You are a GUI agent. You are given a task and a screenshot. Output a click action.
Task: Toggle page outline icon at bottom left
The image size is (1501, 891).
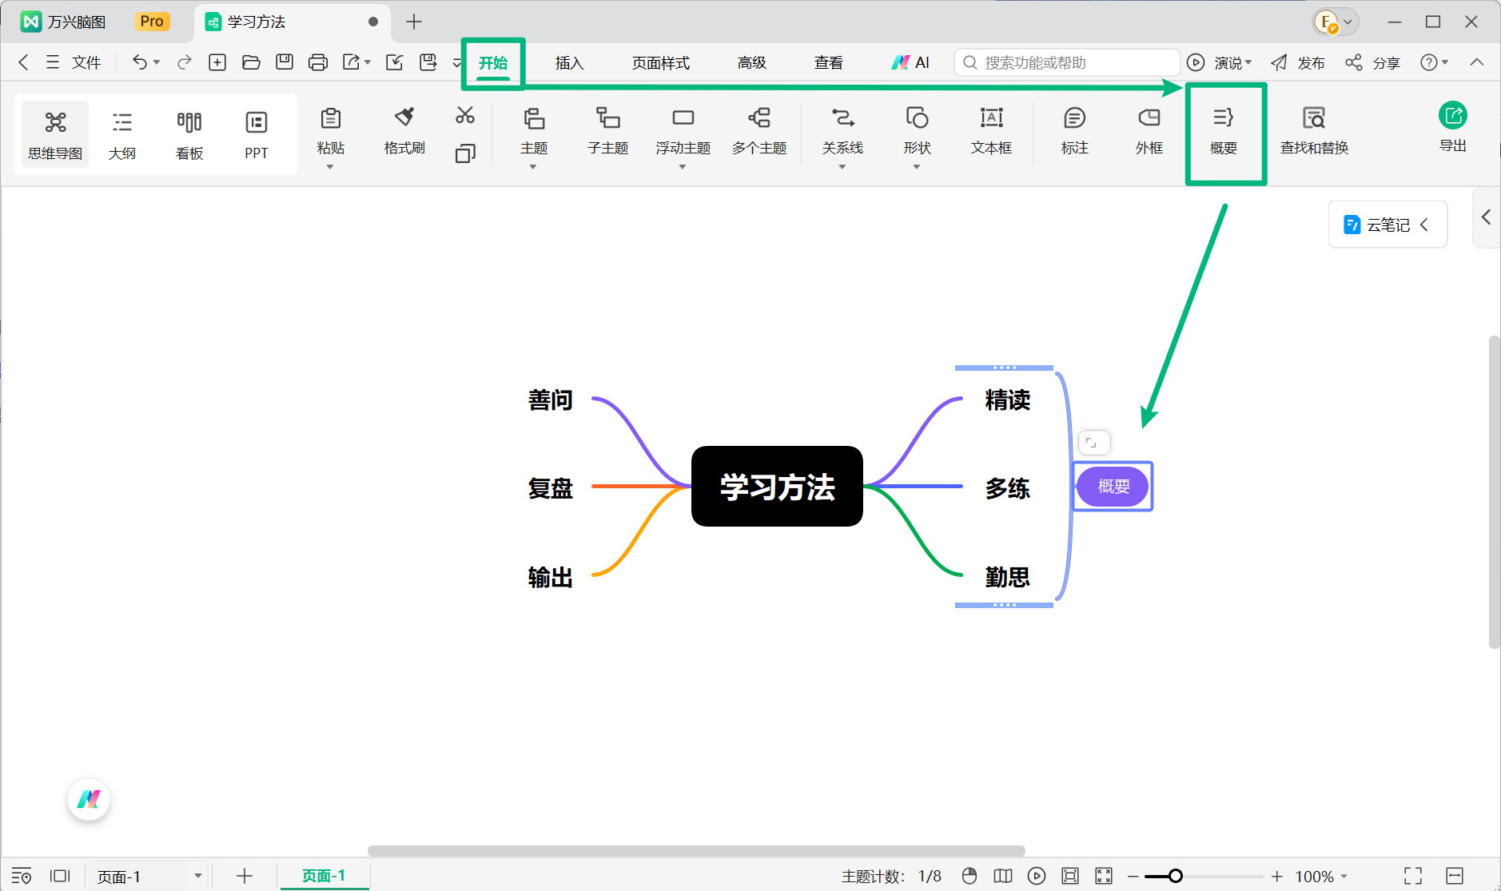22,876
